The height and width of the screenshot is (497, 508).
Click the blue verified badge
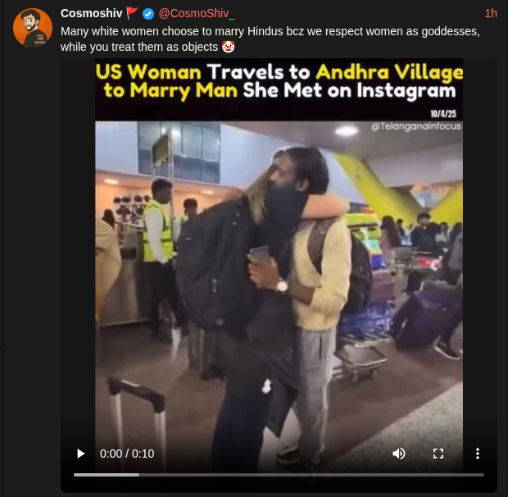pyautogui.click(x=148, y=14)
